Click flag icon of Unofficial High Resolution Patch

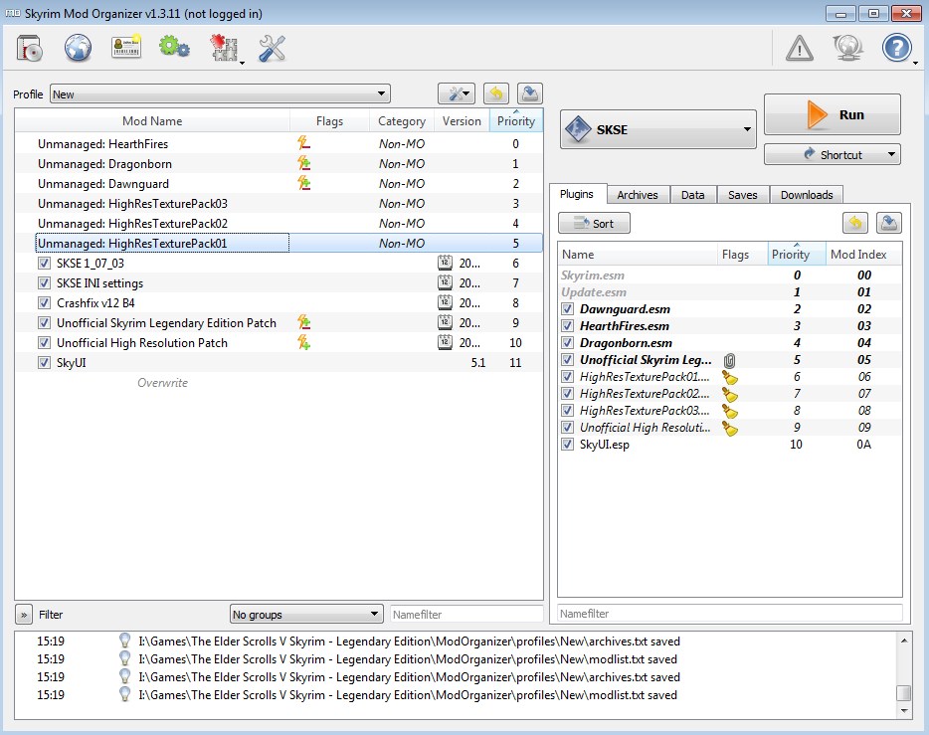(304, 342)
